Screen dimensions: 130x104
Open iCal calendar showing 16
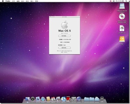(x=53, y=99)
